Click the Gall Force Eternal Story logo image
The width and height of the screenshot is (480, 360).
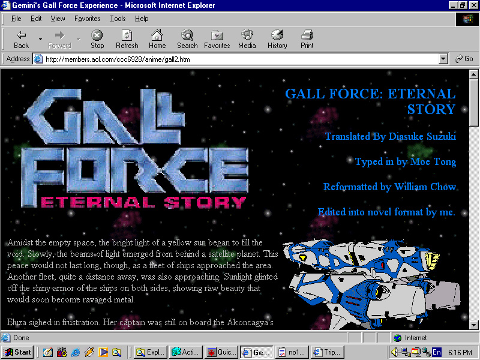coord(134,148)
